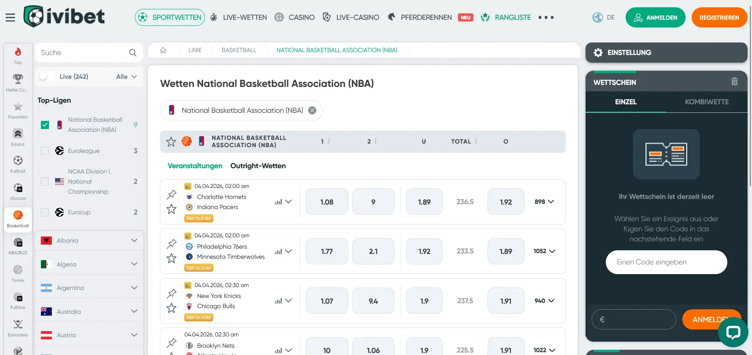Viewport: 752px width, 355px height.
Task: Select the Eishockey sidebar icon
Action: point(18,328)
